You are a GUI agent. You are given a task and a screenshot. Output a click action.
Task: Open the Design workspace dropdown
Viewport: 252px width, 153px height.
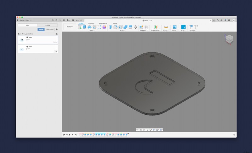(70, 27)
